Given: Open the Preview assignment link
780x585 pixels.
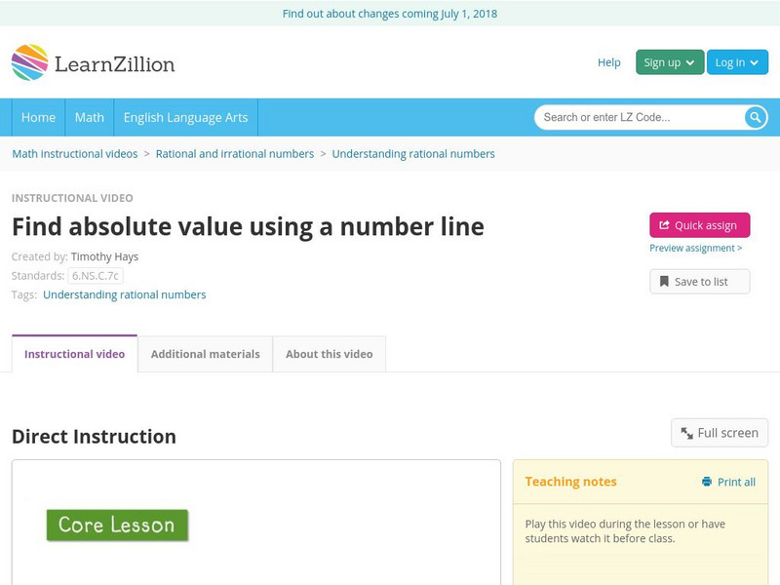Looking at the screenshot, I should point(694,248).
